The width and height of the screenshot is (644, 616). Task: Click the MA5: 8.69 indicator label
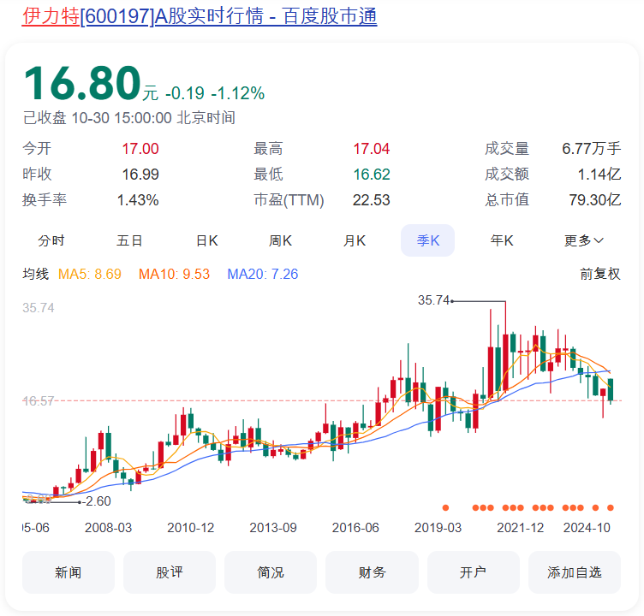90,274
